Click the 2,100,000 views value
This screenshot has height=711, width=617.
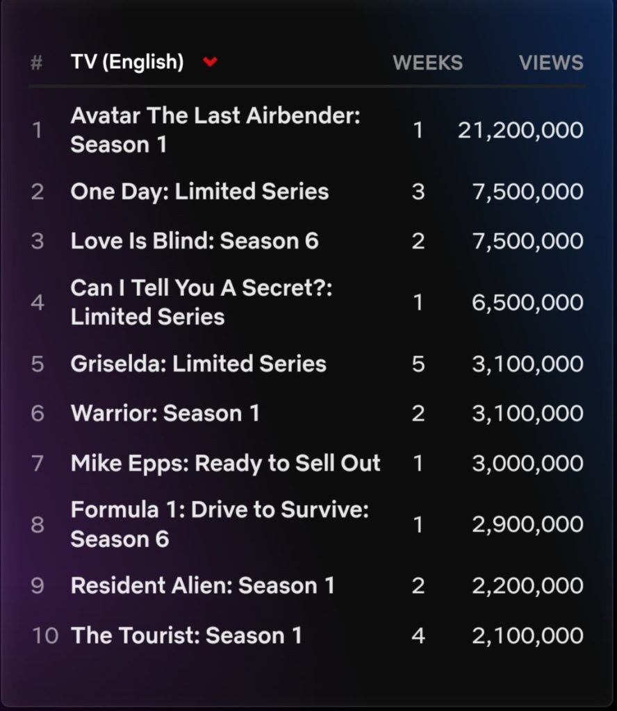tap(527, 635)
